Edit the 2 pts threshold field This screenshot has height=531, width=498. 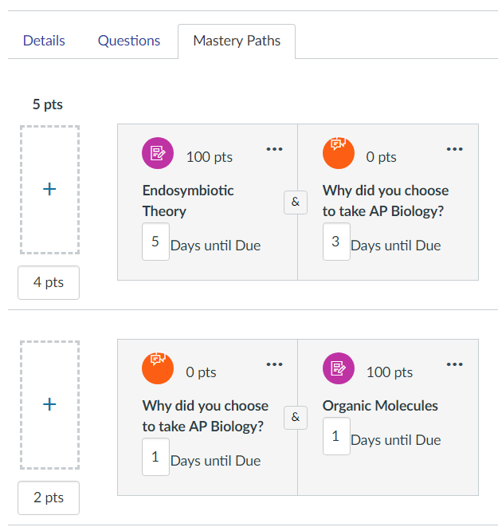pos(49,498)
